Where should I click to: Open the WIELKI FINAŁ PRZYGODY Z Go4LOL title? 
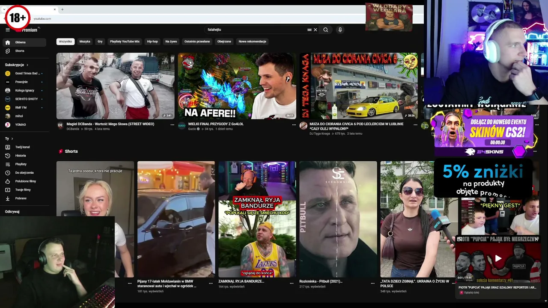216,124
